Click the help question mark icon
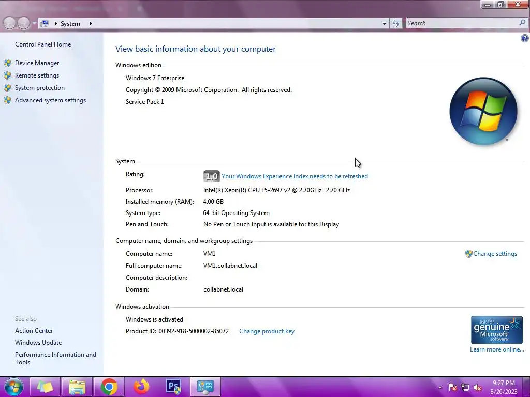 [525, 38]
